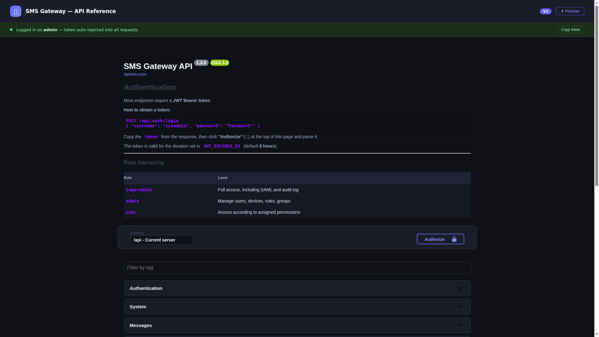Select the superadmin role cell
599x337 pixels.
pyautogui.click(x=139, y=190)
